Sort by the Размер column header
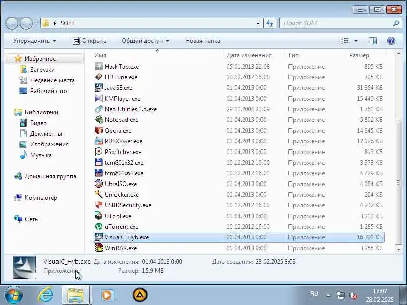 [359, 55]
